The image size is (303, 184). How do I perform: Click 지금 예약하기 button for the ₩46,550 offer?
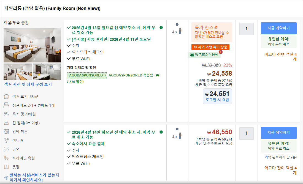tap(278, 133)
